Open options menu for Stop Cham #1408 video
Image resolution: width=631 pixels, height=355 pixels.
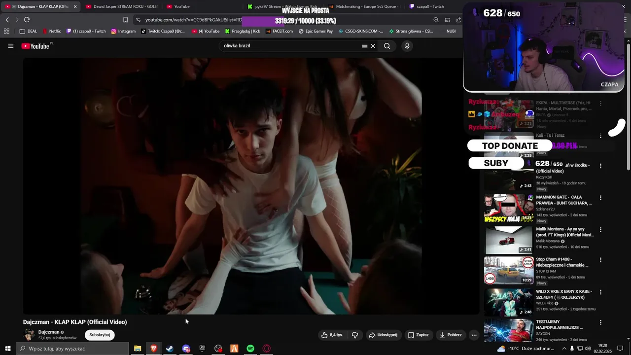[600, 260]
